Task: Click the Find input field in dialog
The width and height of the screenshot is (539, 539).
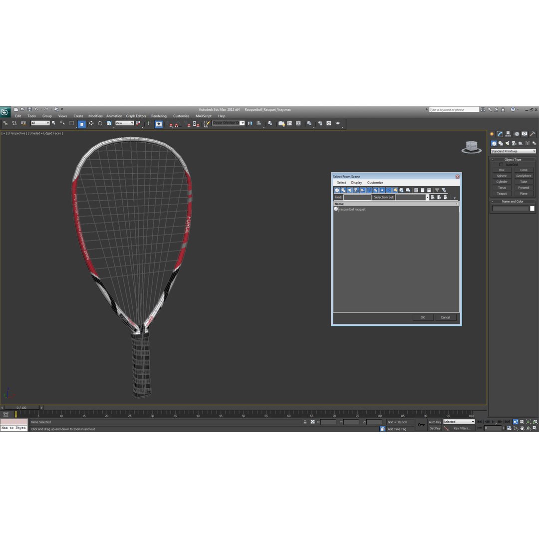Action: [357, 197]
